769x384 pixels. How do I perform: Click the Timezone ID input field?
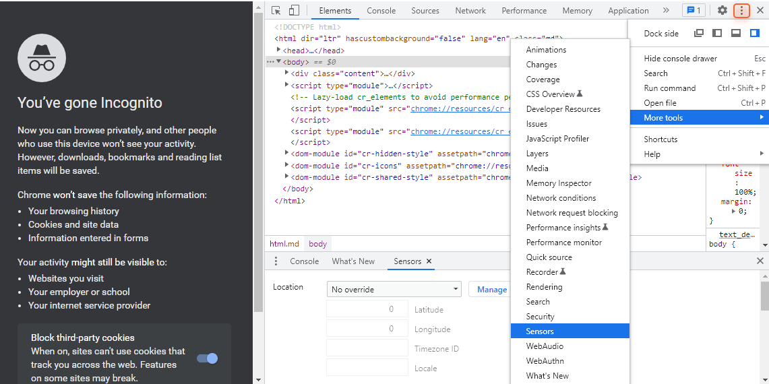[x=367, y=348]
